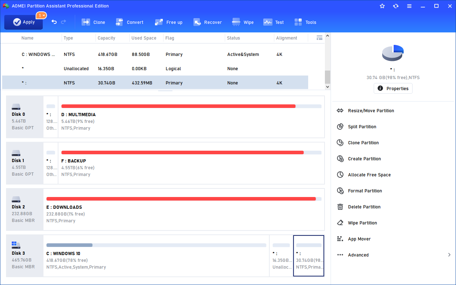
Task: Click the Disk 0 drive icon
Action: [x=16, y=107]
